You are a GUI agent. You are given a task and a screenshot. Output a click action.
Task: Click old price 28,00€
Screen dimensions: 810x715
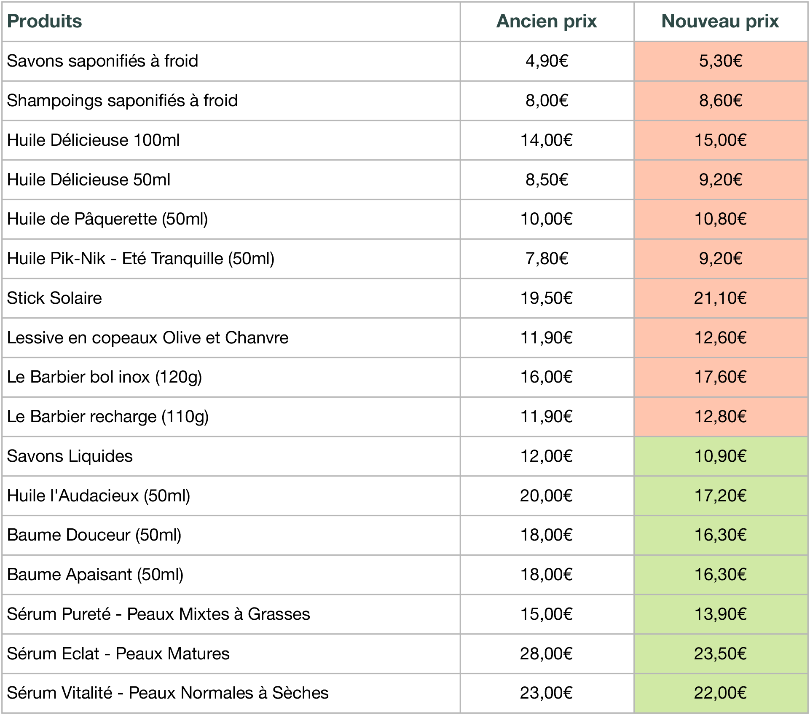(x=547, y=653)
